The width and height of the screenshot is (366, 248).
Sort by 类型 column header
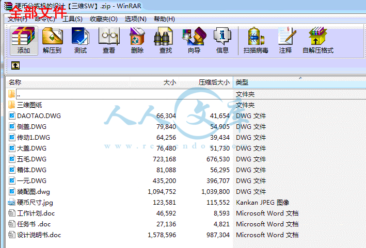[x=299, y=82]
